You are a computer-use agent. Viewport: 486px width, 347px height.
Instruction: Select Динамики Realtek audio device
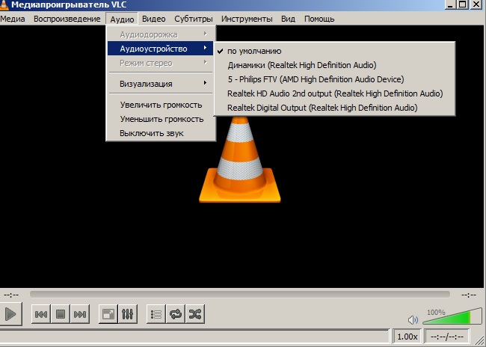[334, 65]
